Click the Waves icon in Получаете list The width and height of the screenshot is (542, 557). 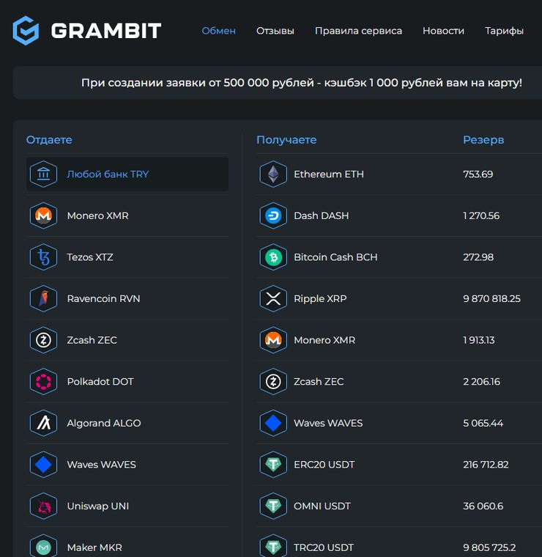point(273,423)
